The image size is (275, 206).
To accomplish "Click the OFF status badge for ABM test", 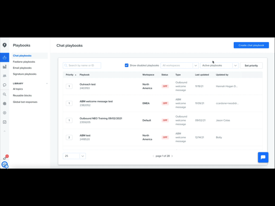I will coord(165,137).
